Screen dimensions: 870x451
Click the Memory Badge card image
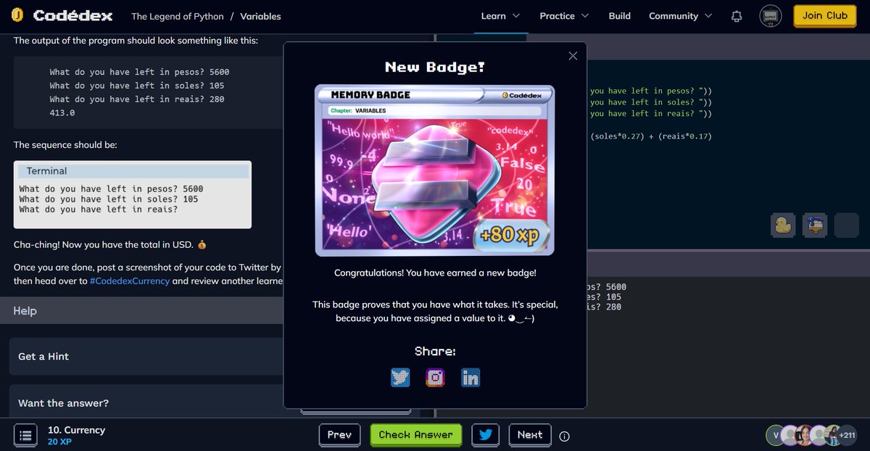coord(434,170)
